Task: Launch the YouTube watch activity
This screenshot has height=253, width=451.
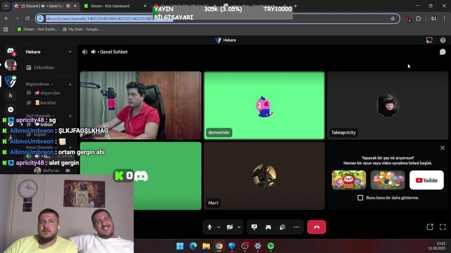Action: tap(426, 180)
